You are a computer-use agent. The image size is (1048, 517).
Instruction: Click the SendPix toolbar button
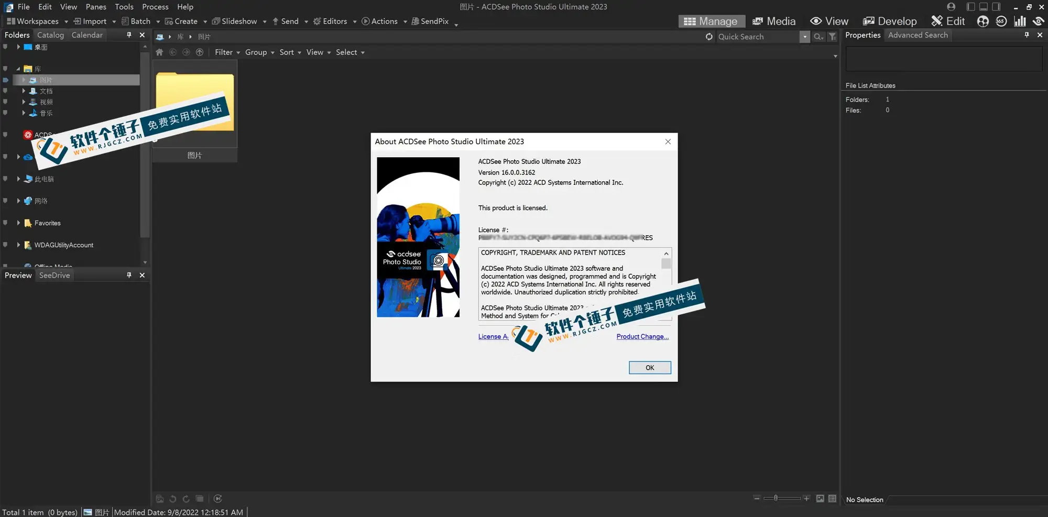click(430, 21)
